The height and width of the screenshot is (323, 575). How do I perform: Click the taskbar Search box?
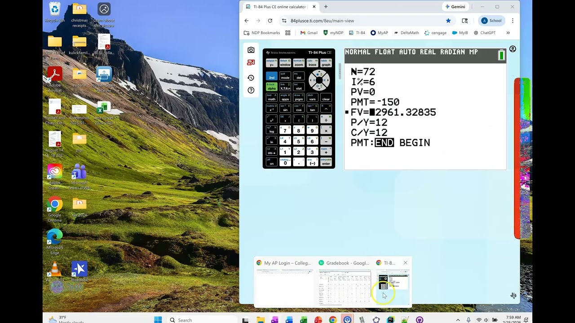coord(201,320)
